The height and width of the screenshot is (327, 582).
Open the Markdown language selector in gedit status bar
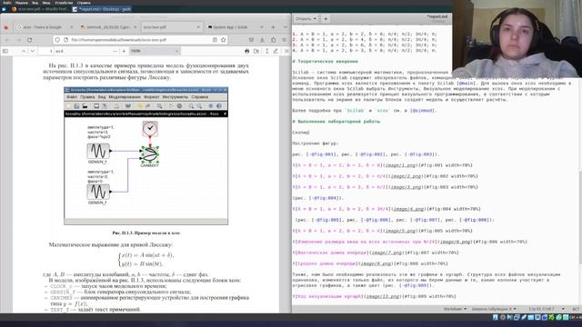coord(455,309)
